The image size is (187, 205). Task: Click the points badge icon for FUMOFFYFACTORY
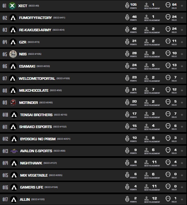pos(127,18)
